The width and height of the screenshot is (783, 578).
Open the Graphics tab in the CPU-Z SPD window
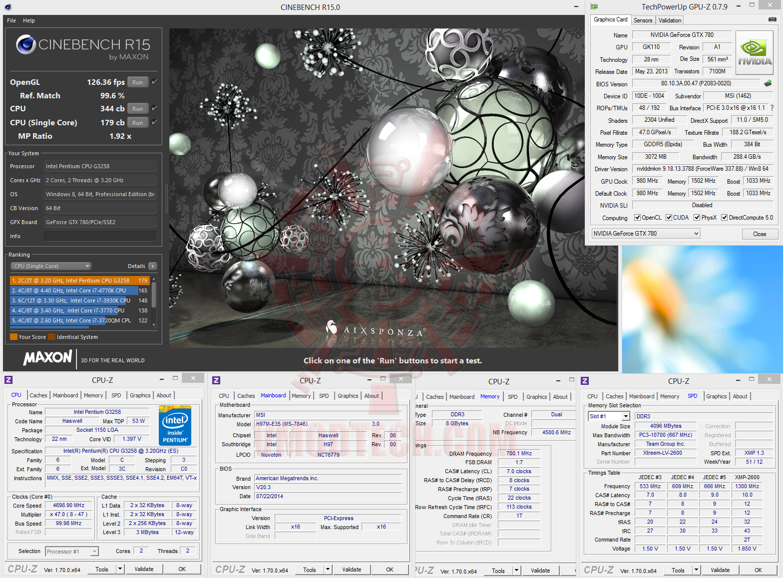pos(716,396)
